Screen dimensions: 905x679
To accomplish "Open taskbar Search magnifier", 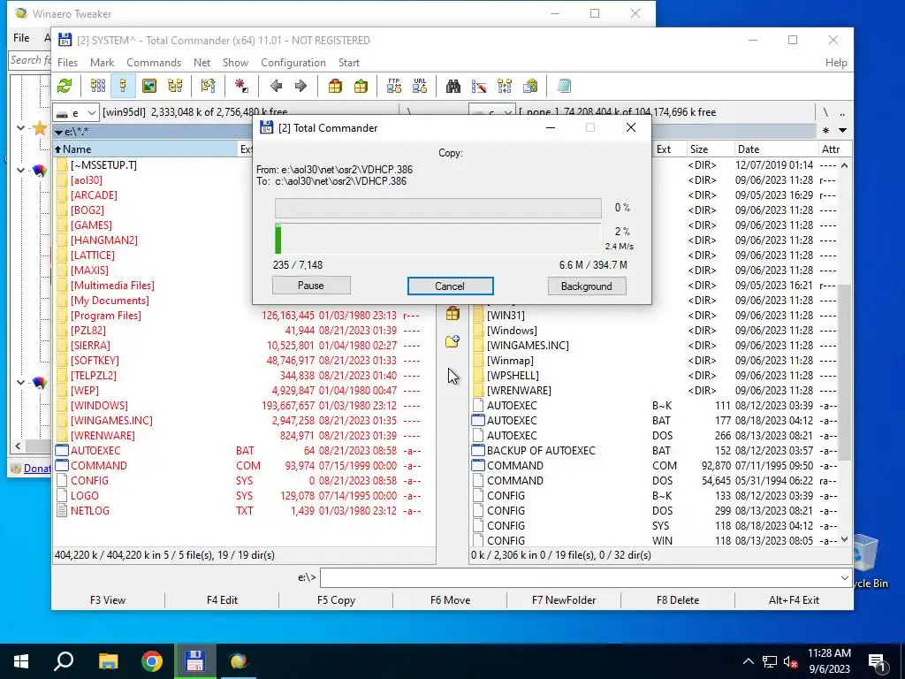I will [x=64, y=661].
